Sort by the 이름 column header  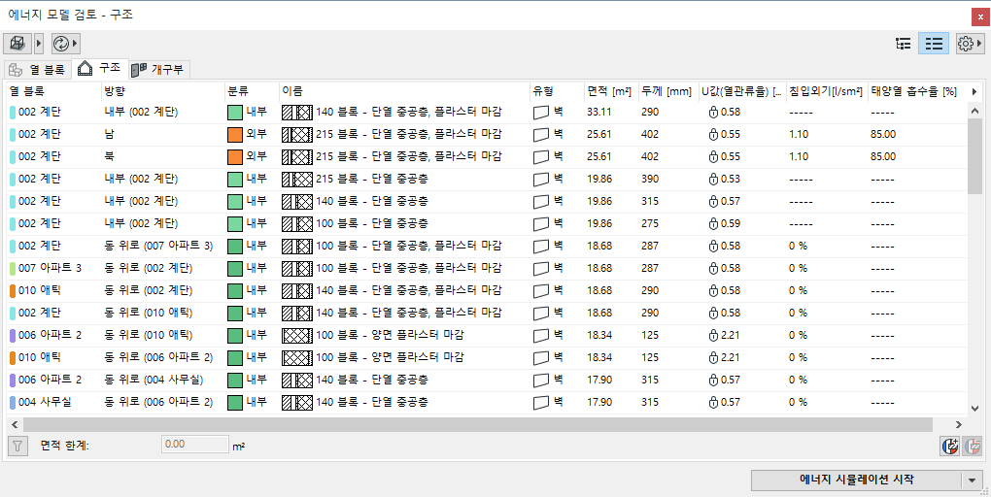(x=404, y=91)
